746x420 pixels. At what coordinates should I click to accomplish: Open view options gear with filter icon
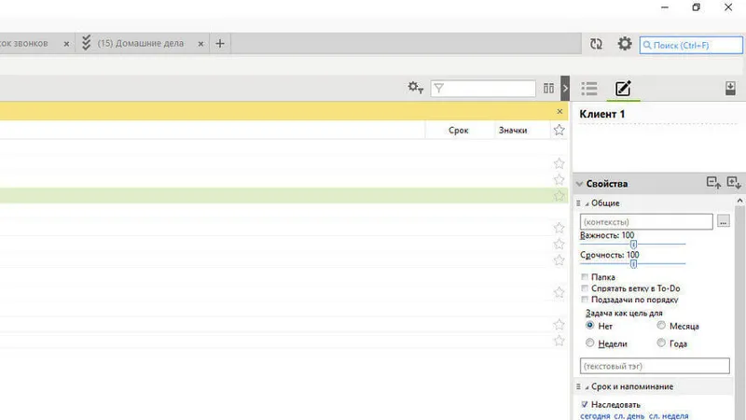[415, 88]
